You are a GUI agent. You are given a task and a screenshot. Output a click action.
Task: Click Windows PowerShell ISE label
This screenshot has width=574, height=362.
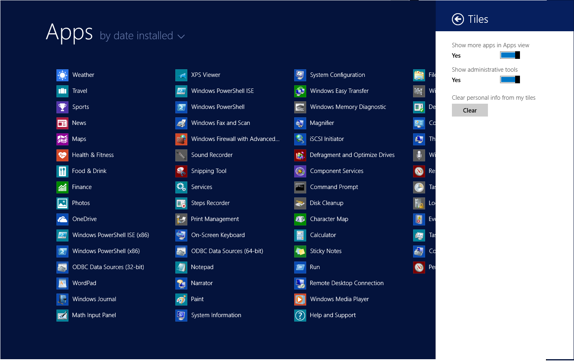[223, 91]
